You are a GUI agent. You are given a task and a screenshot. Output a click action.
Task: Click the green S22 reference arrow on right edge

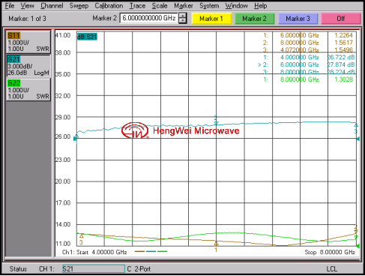tap(358, 246)
